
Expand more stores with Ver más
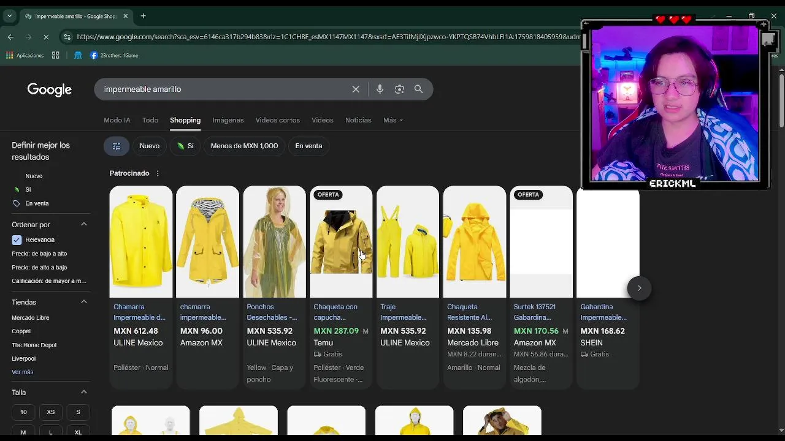[23, 372]
